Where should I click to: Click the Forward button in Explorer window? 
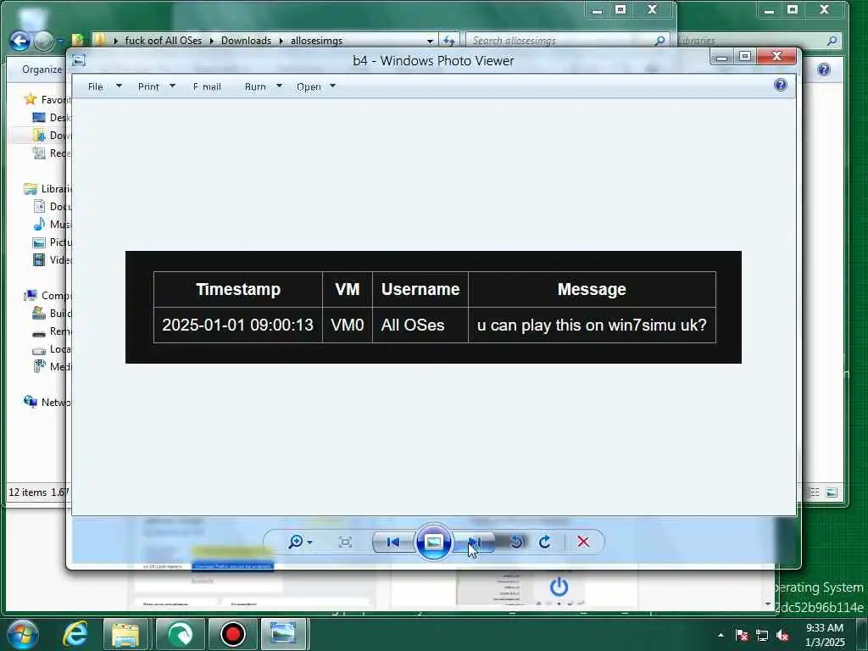coord(43,41)
